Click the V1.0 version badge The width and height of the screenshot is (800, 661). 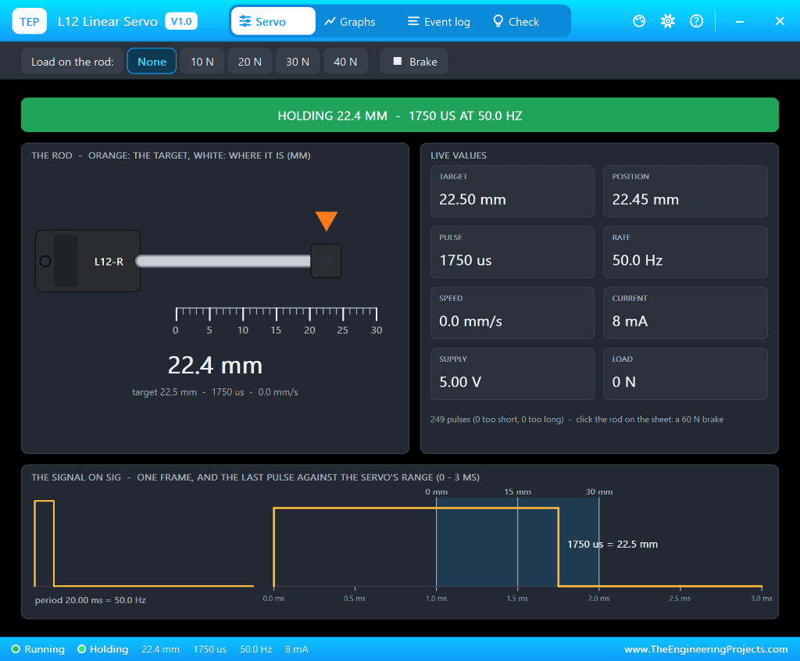[x=181, y=21]
